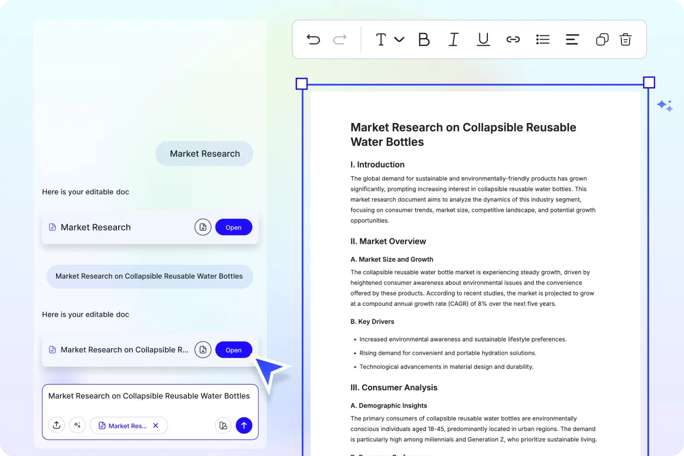Toggle bold formatting

[x=424, y=39]
